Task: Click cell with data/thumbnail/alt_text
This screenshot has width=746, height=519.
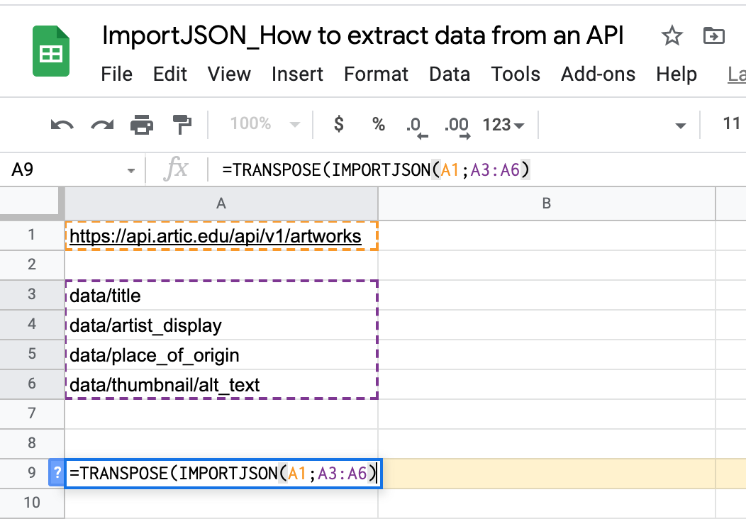Action: tap(221, 384)
